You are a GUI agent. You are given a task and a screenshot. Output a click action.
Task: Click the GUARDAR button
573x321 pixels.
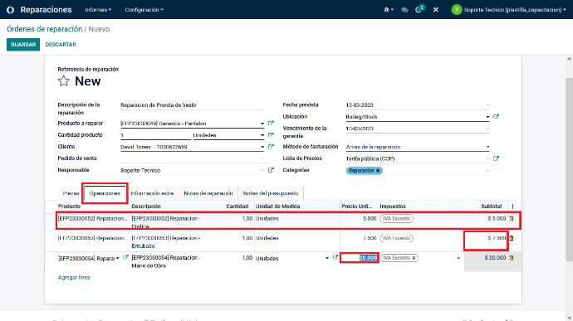pyautogui.click(x=23, y=45)
